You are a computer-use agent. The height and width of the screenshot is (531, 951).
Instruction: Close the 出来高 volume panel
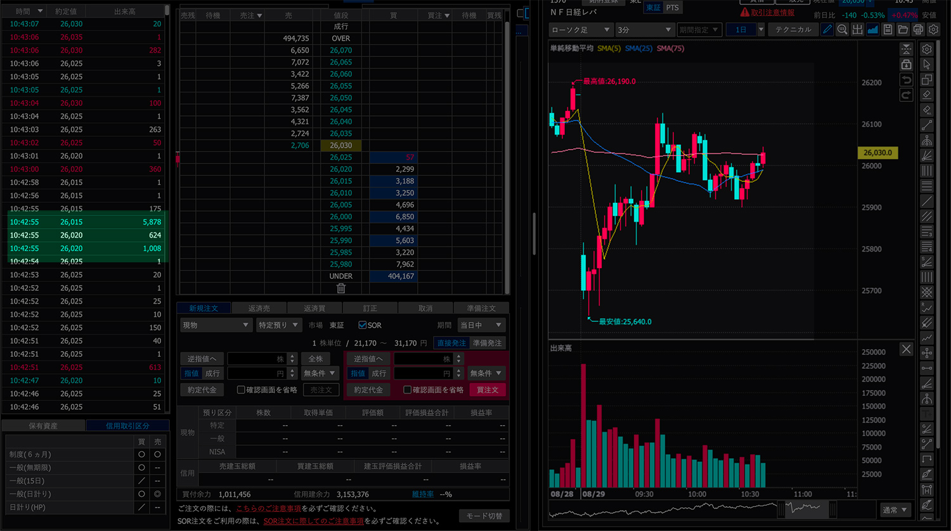click(x=906, y=349)
